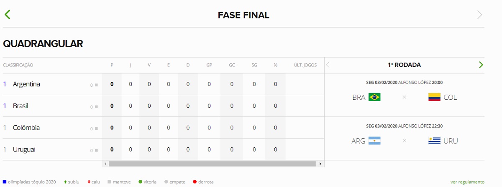The width and height of the screenshot is (502, 187).
Task: Select Argentina in the classification table
Action: click(x=26, y=84)
